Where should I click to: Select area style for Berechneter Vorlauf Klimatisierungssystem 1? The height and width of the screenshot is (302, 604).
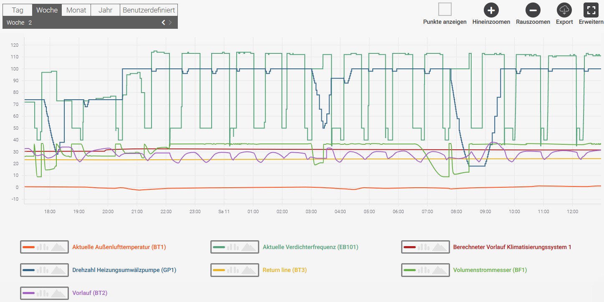[x=439, y=247]
